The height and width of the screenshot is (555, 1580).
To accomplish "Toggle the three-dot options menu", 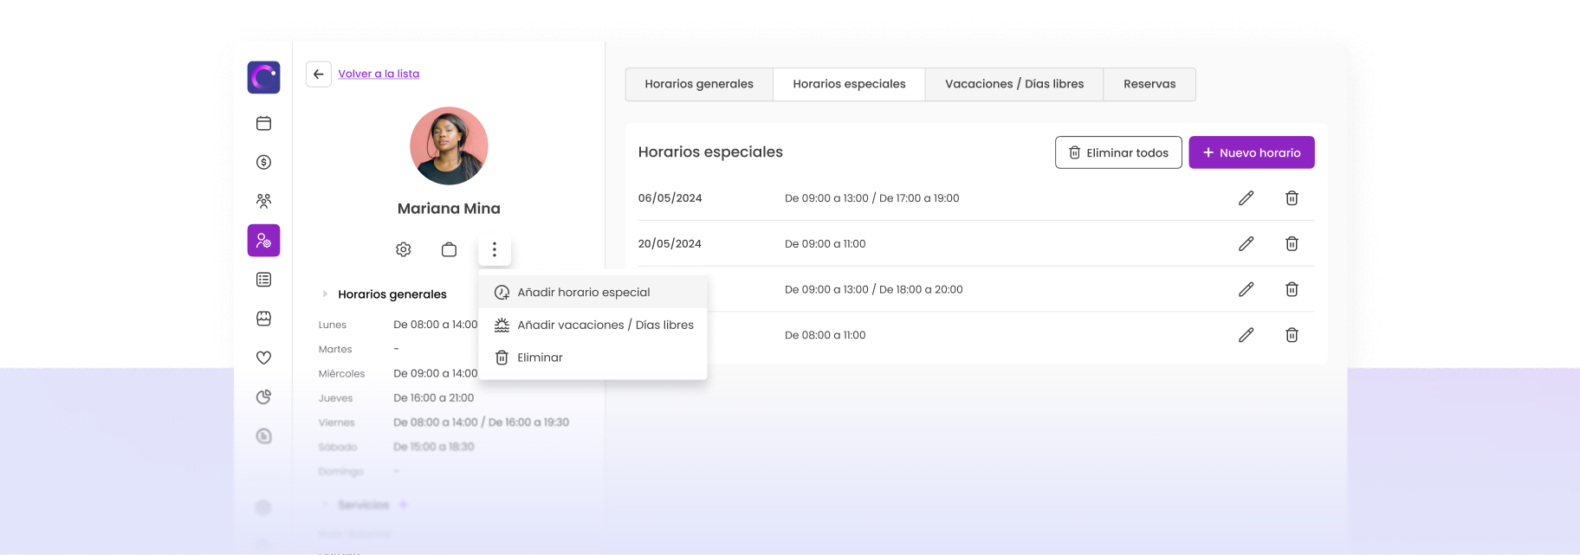I will [x=495, y=249].
